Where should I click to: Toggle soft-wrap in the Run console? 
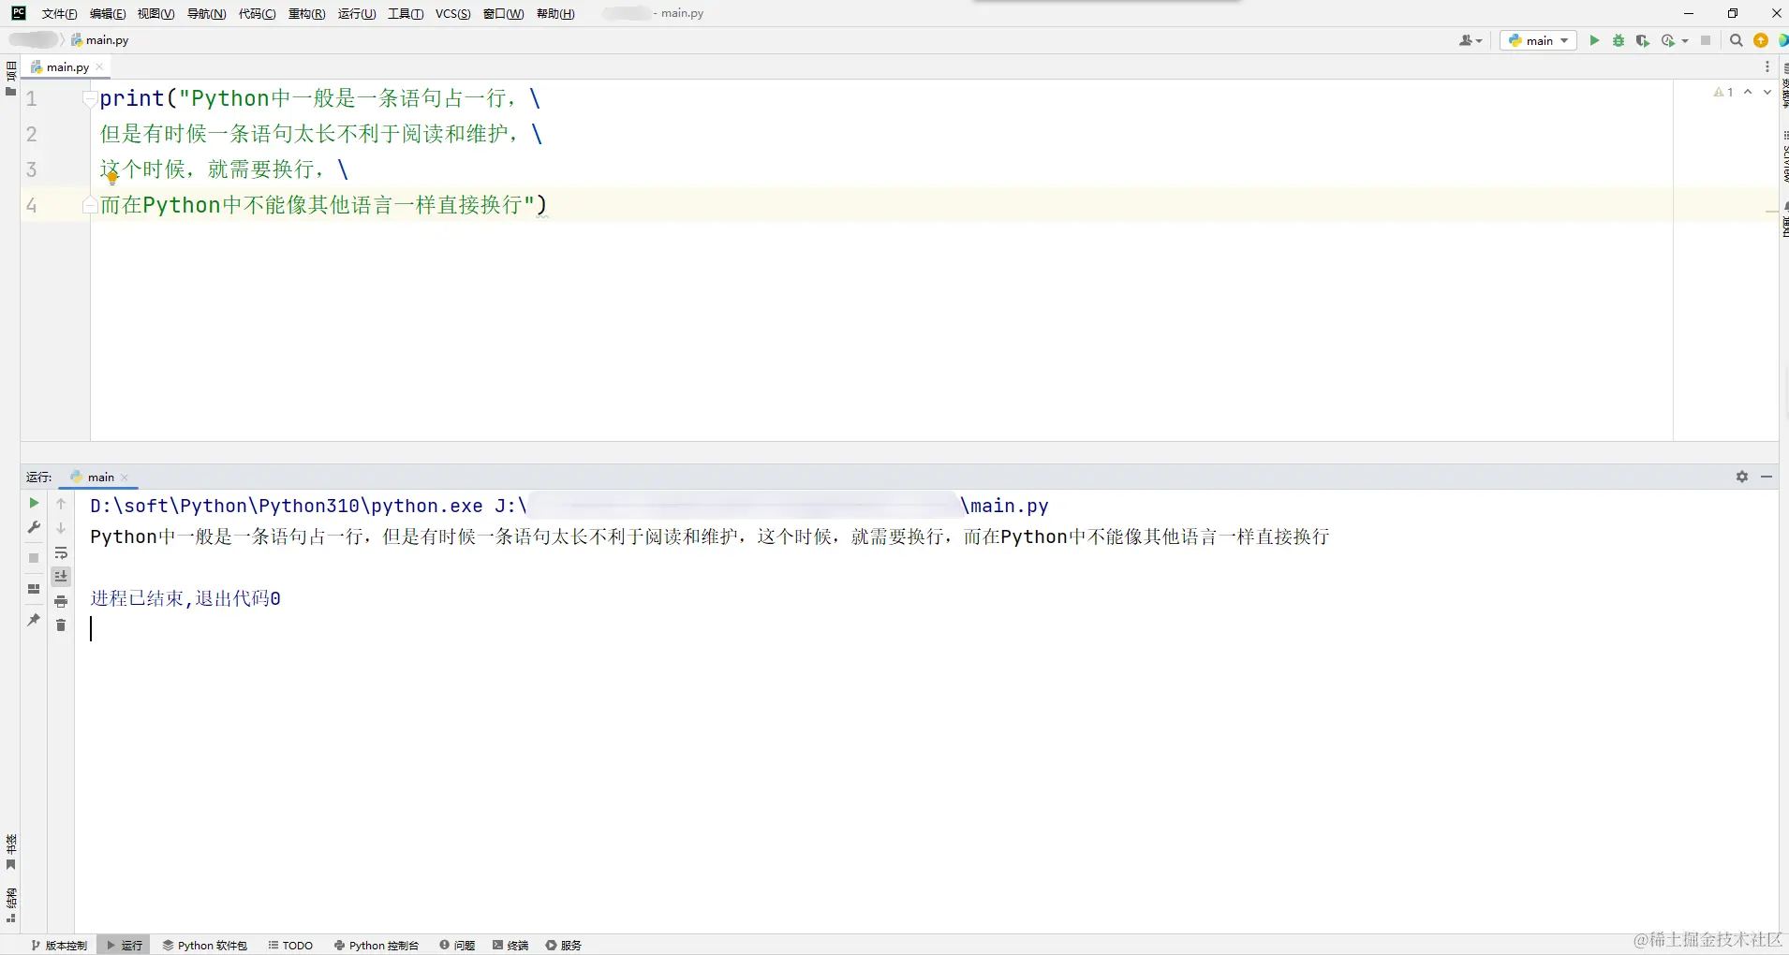[61, 552]
